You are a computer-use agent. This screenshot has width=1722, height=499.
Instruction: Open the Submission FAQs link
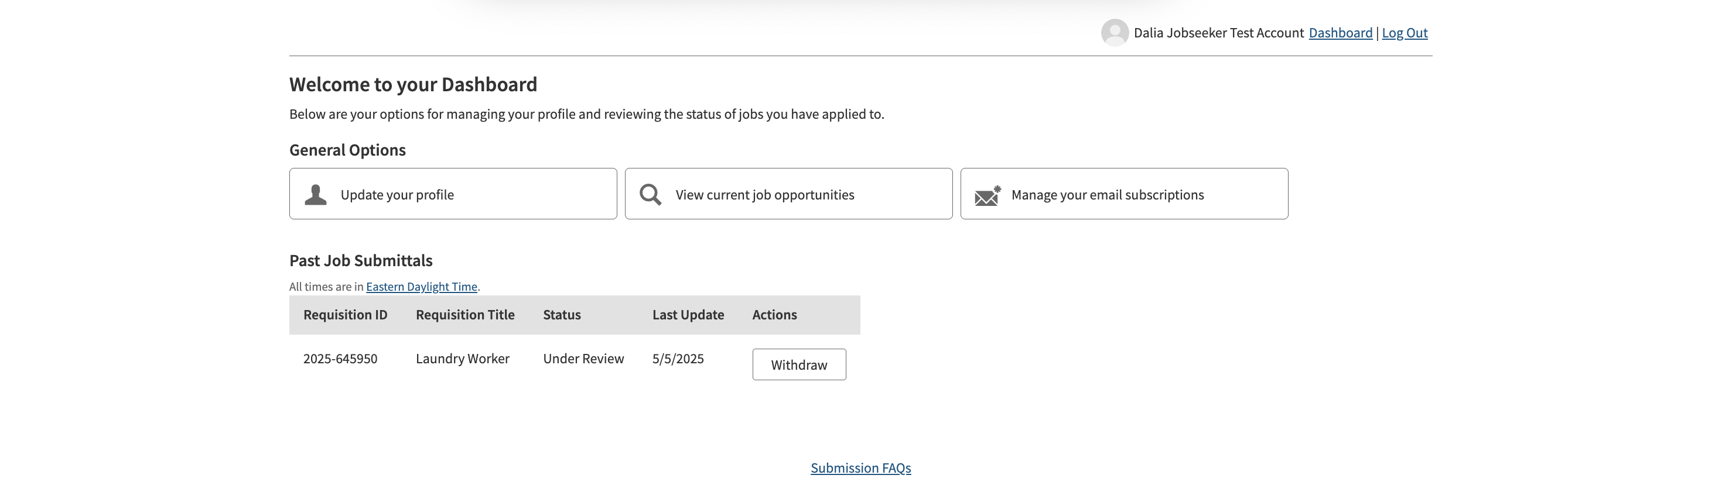[x=861, y=467]
